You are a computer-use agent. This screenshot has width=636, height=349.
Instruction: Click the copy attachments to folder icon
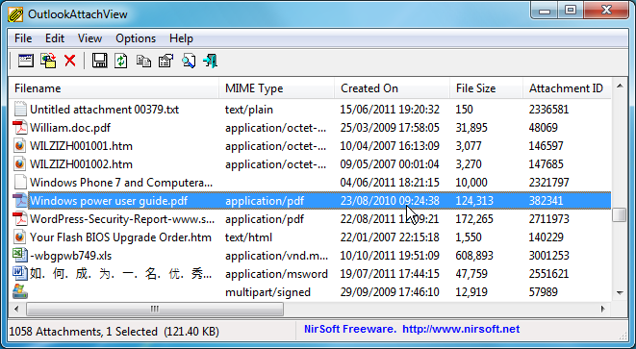(48, 61)
